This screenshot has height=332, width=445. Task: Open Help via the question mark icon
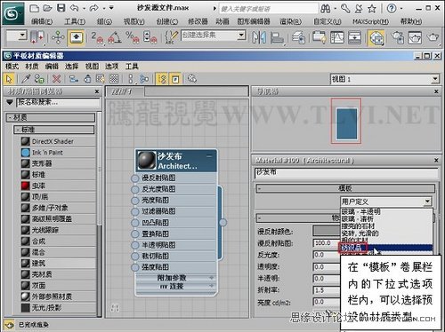point(392,8)
